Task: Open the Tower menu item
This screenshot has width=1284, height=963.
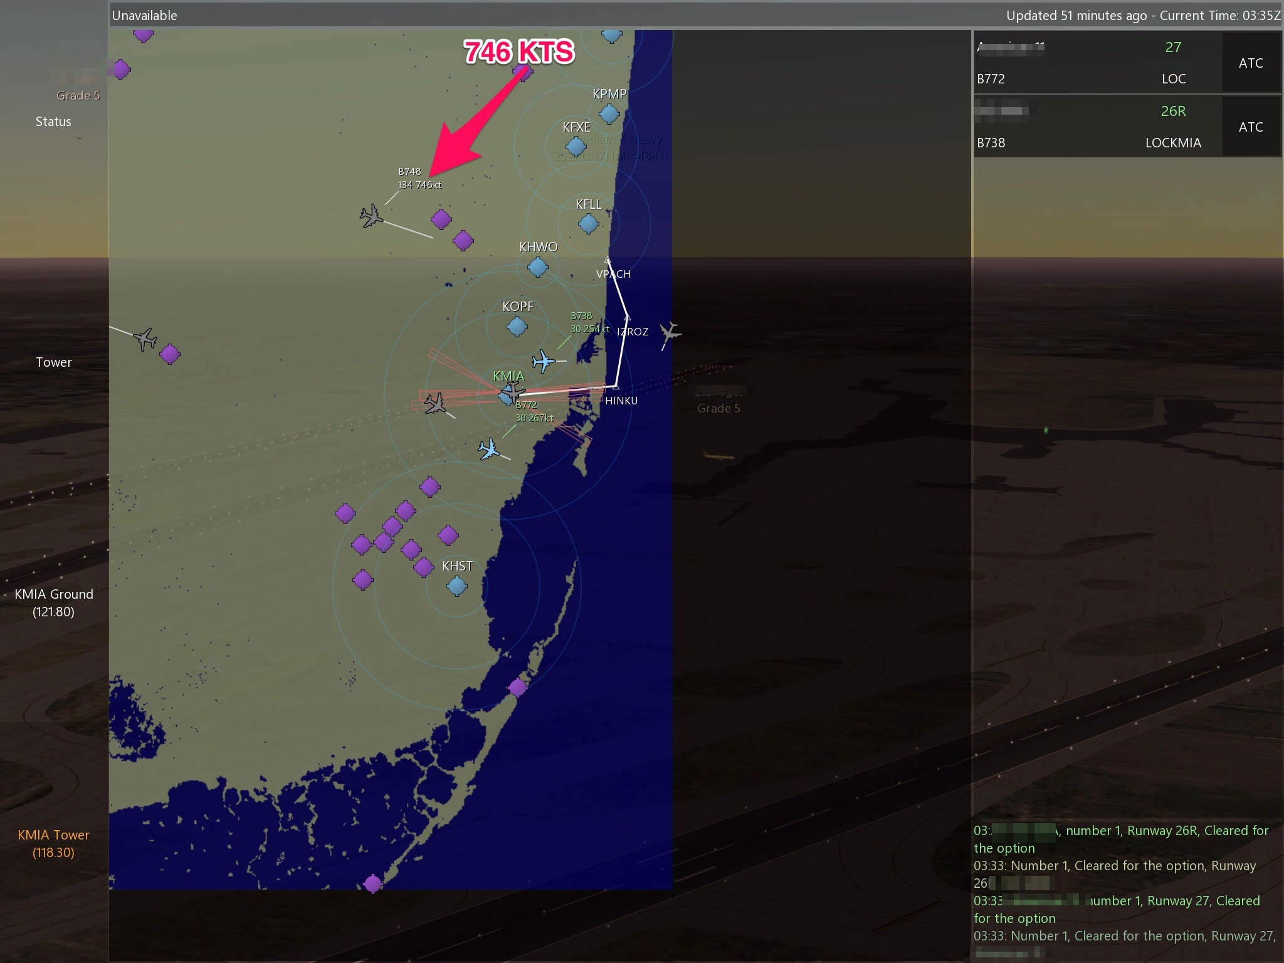Action: click(54, 362)
